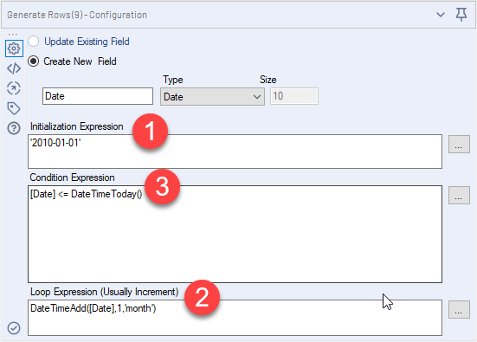Open the Configuration gear tab
The width and height of the screenshot is (477, 342).
(x=14, y=48)
